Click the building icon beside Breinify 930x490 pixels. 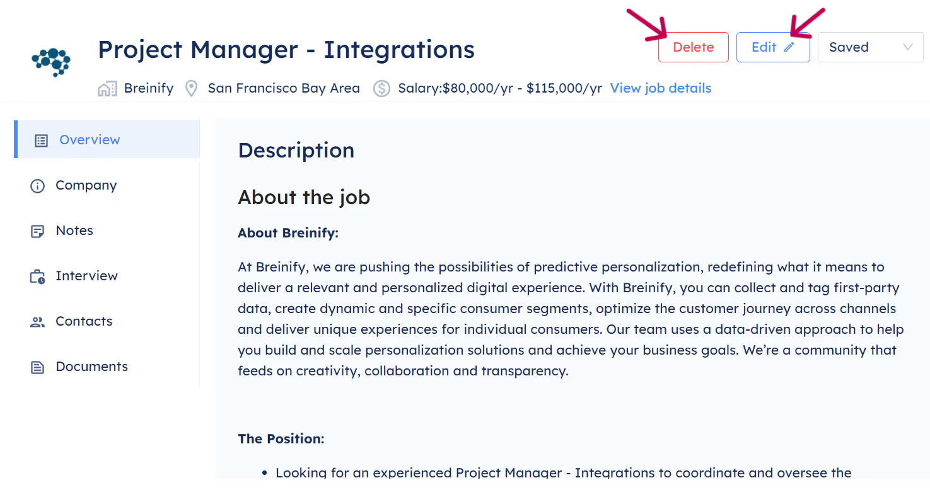pos(107,88)
